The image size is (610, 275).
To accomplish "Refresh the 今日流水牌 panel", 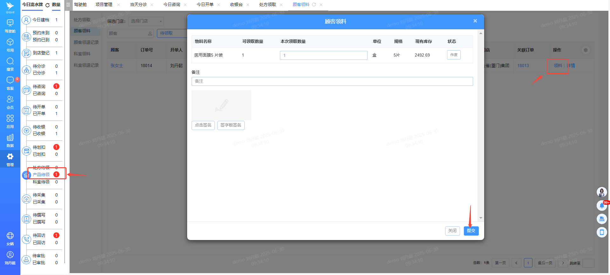I will coord(48,5).
